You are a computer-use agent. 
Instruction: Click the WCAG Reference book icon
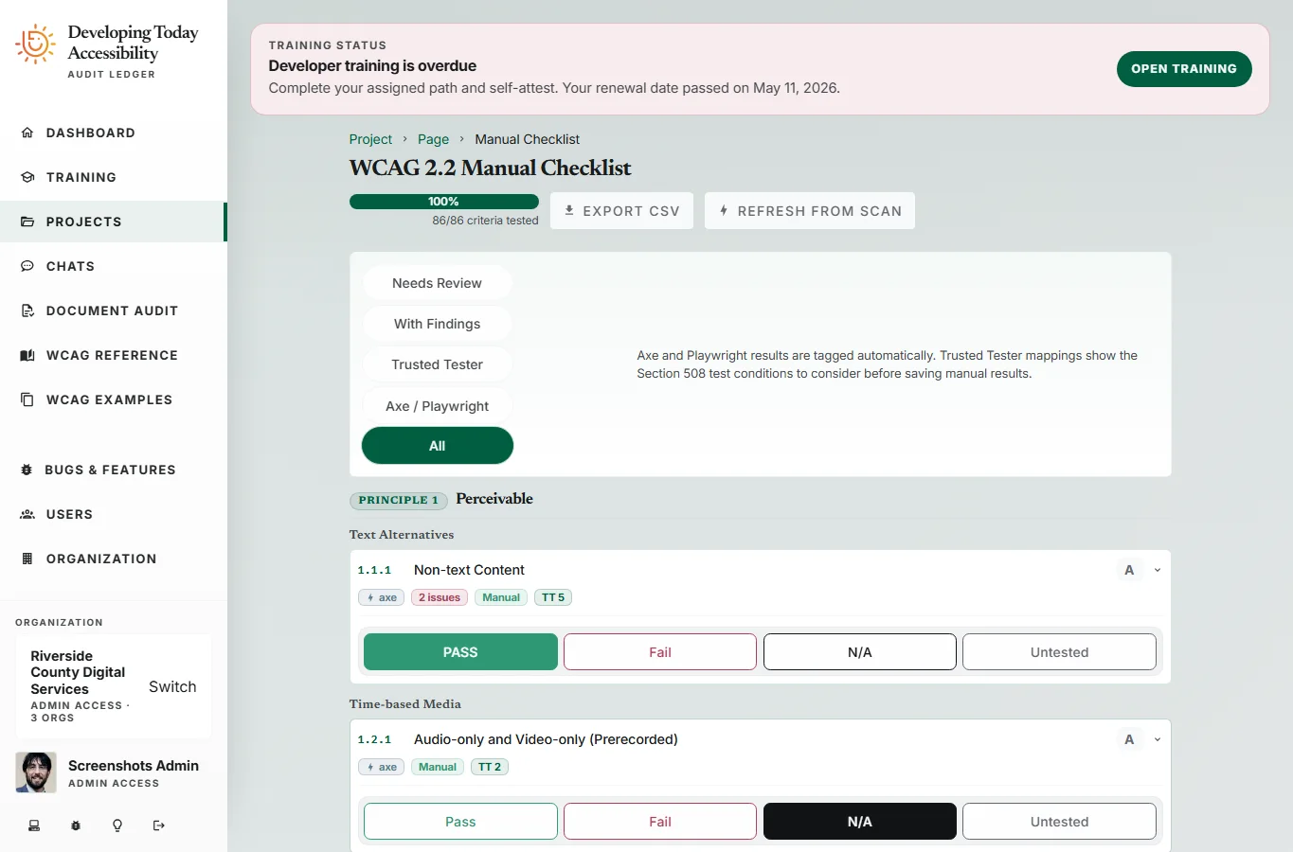click(27, 355)
